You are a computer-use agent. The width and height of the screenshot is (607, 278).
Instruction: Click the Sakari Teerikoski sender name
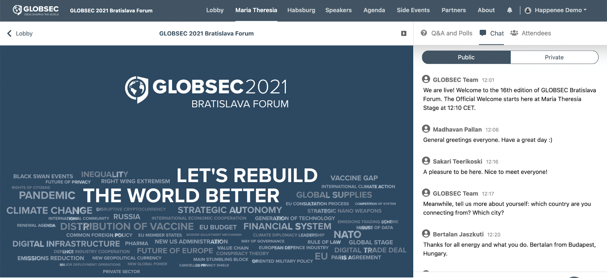[x=458, y=161]
